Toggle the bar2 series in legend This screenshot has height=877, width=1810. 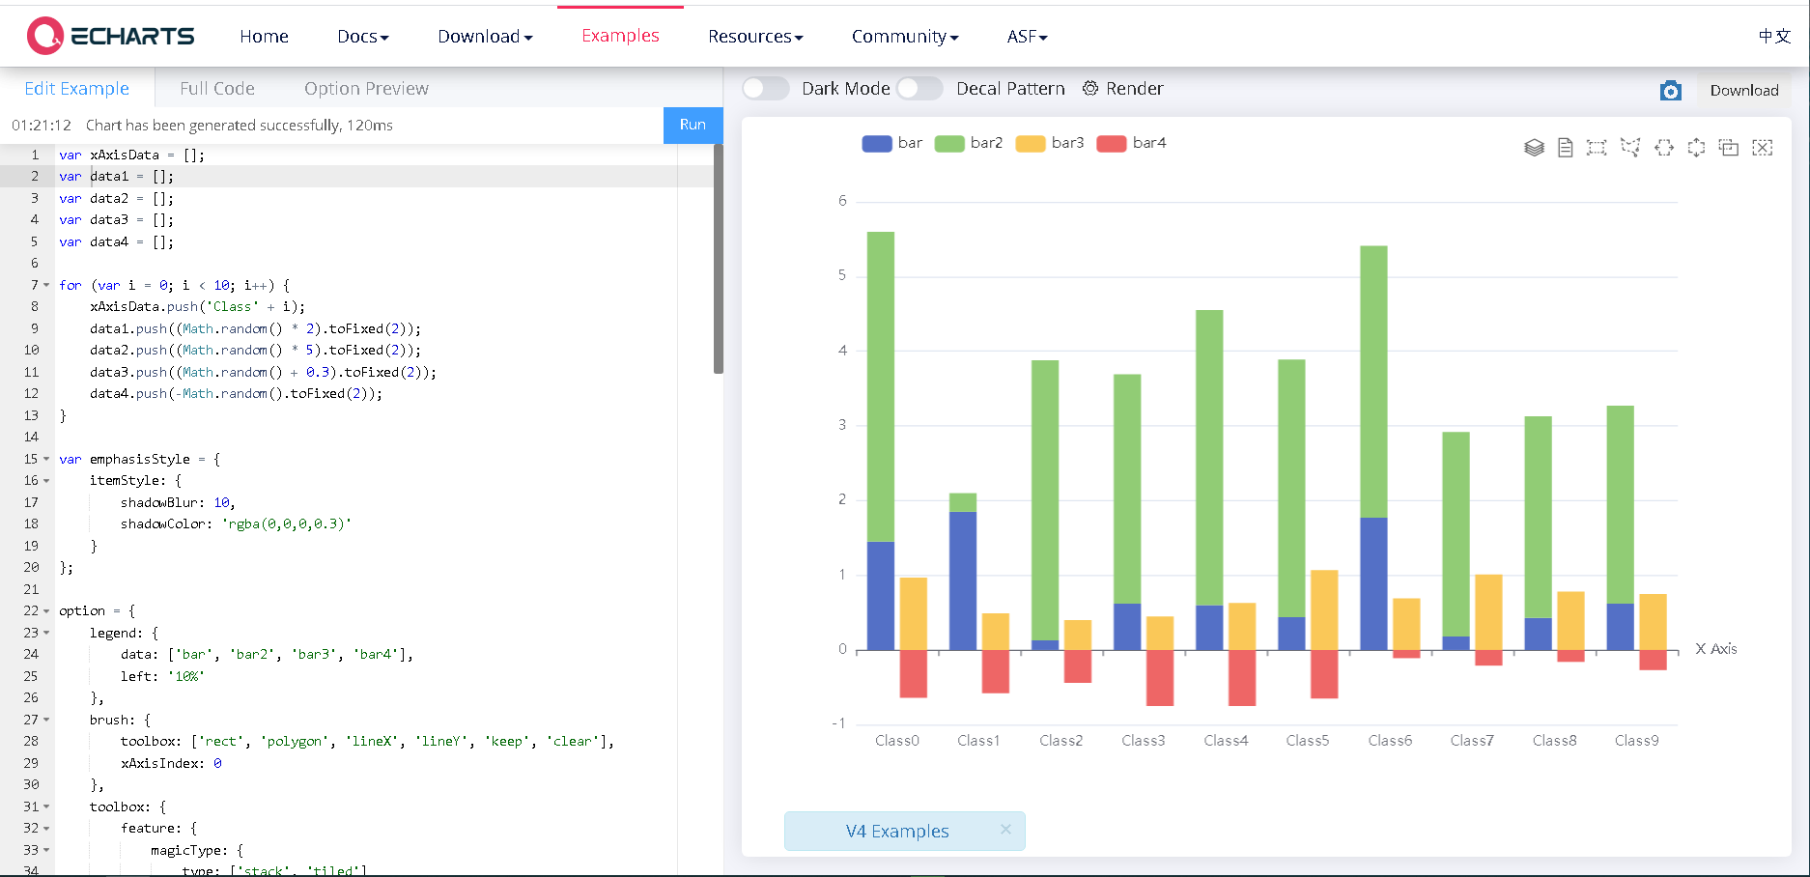(969, 143)
